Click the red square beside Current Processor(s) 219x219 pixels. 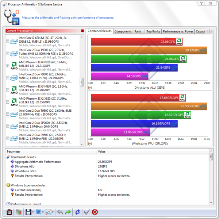(x=82, y=31)
